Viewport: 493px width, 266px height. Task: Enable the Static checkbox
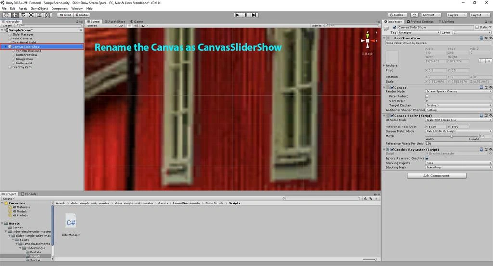477,27
